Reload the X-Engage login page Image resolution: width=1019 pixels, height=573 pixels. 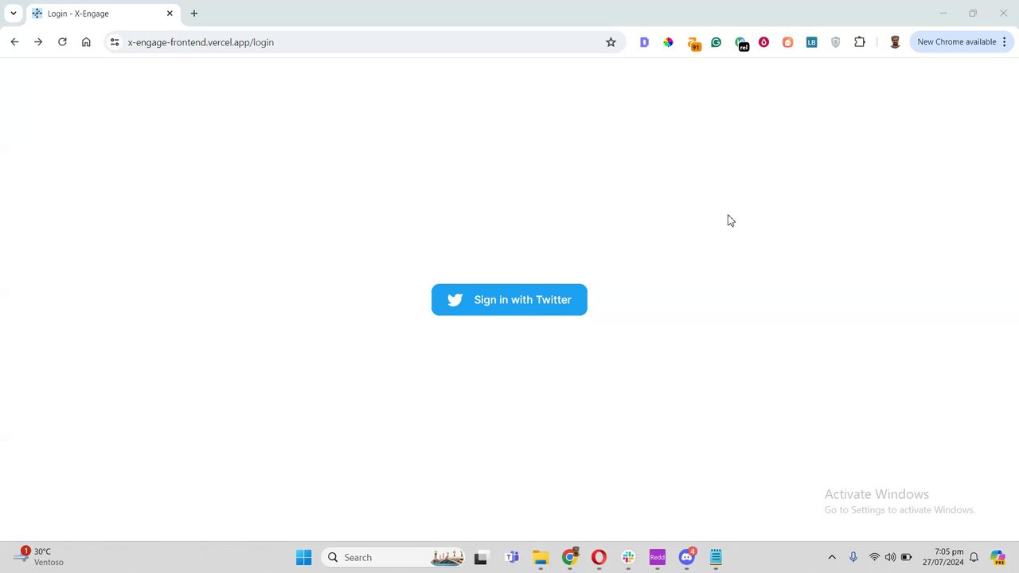[62, 42]
